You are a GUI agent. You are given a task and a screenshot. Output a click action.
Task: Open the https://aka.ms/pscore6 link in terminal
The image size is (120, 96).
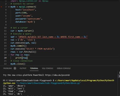point(57,75)
